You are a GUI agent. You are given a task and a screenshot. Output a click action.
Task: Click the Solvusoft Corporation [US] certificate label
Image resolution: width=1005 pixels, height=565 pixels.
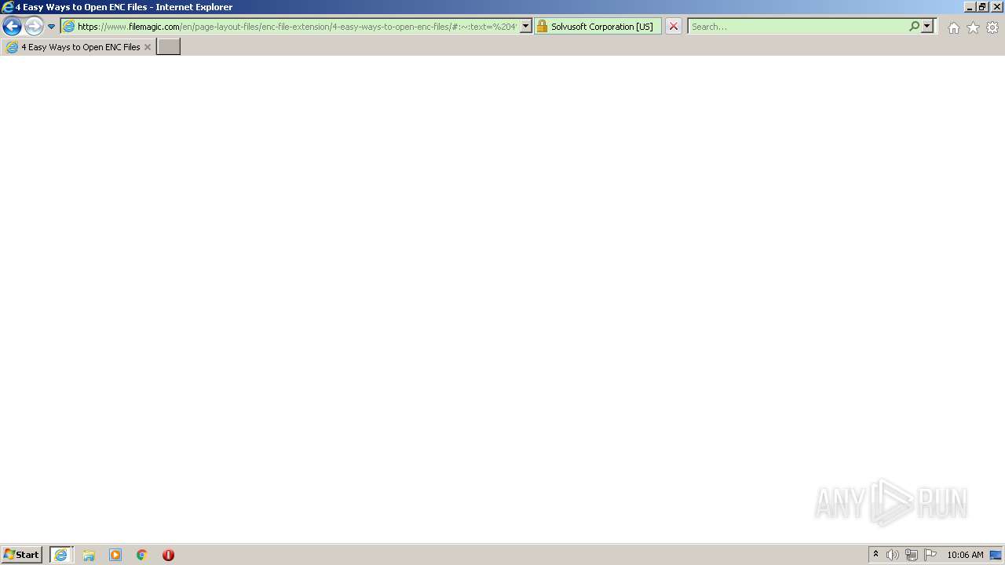601,27
